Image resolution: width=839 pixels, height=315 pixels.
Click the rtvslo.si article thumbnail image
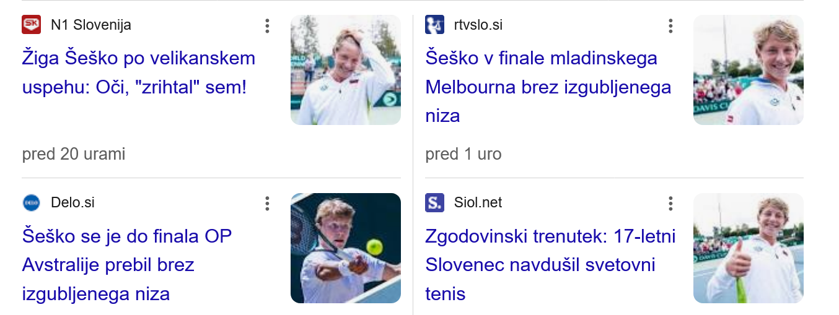tap(748, 70)
